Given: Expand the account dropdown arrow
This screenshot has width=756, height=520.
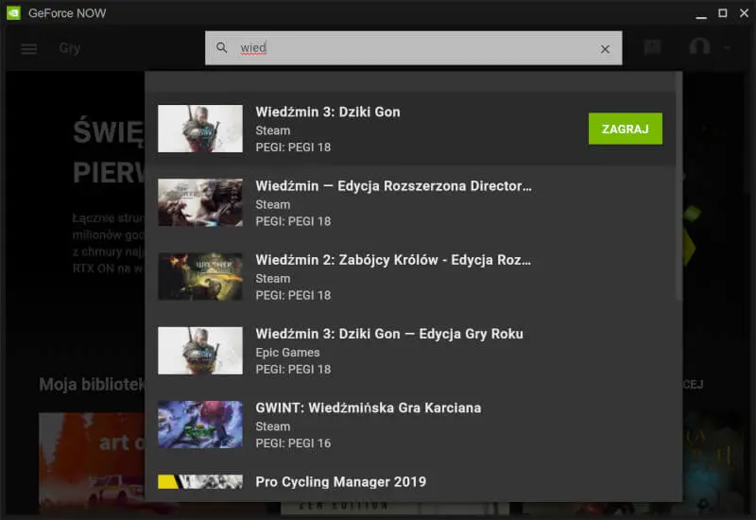Looking at the screenshot, I should click(x=727, y=48).
